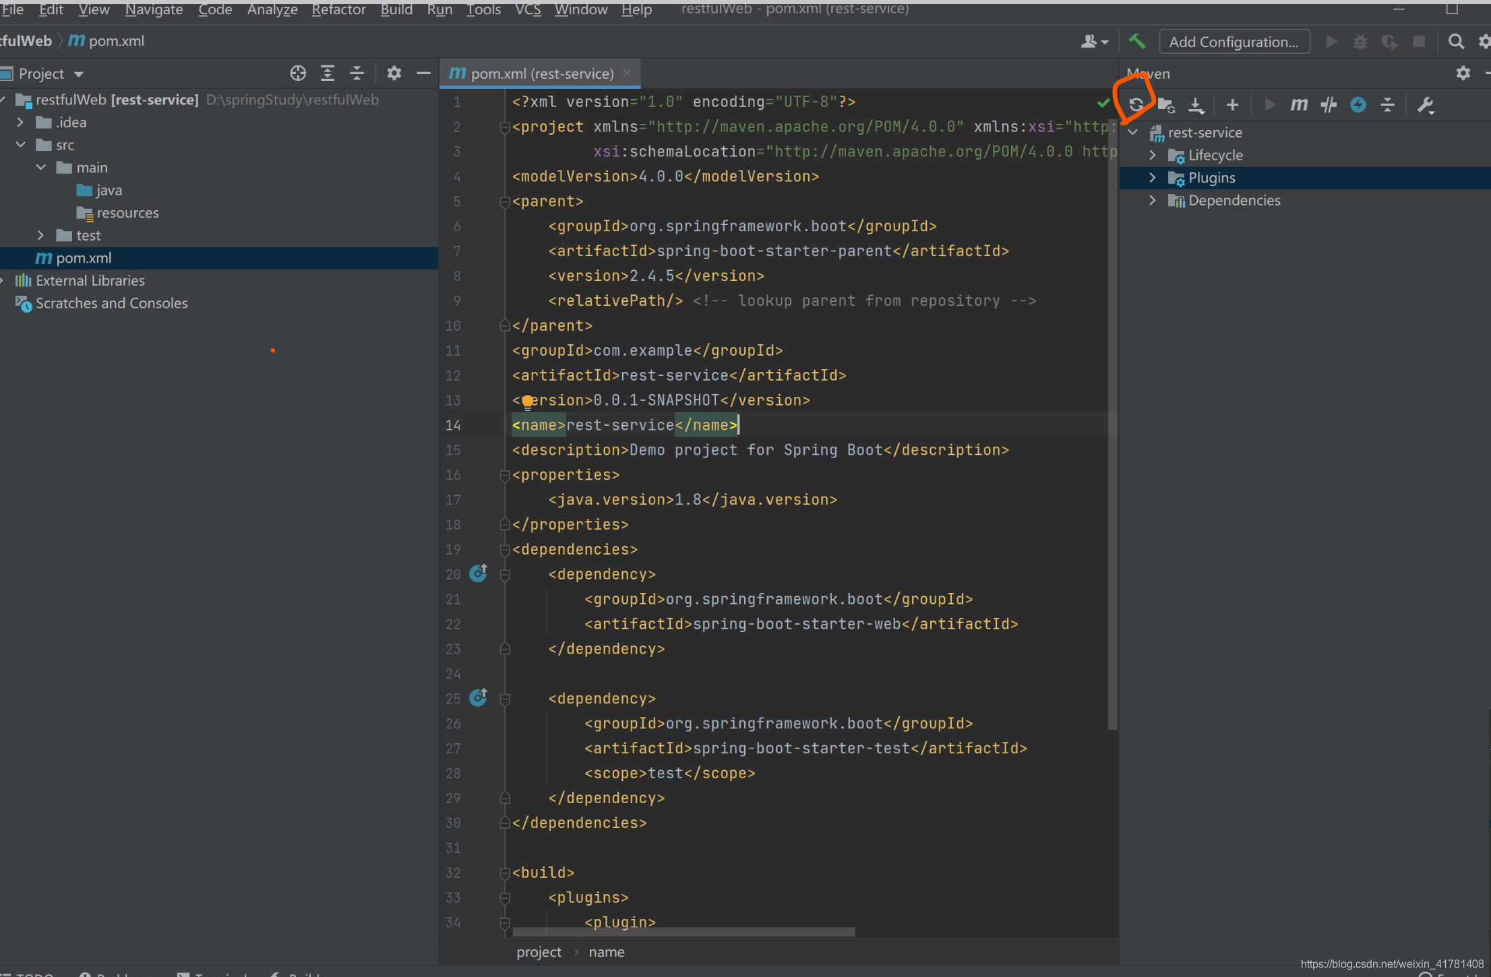Open Add Configuration dialog

1234,41
